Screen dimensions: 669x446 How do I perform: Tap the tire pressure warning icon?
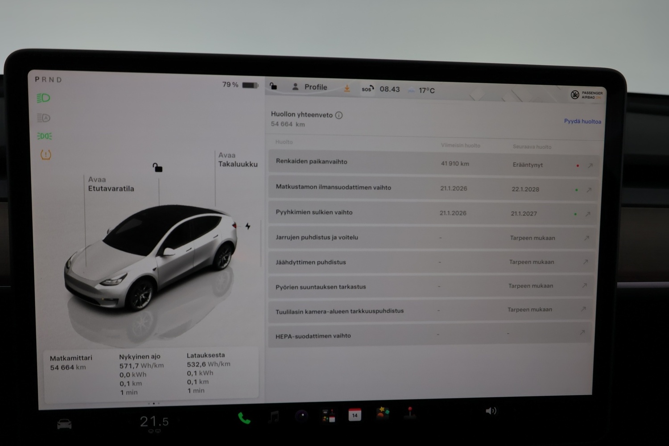click(x=45, y=155)
